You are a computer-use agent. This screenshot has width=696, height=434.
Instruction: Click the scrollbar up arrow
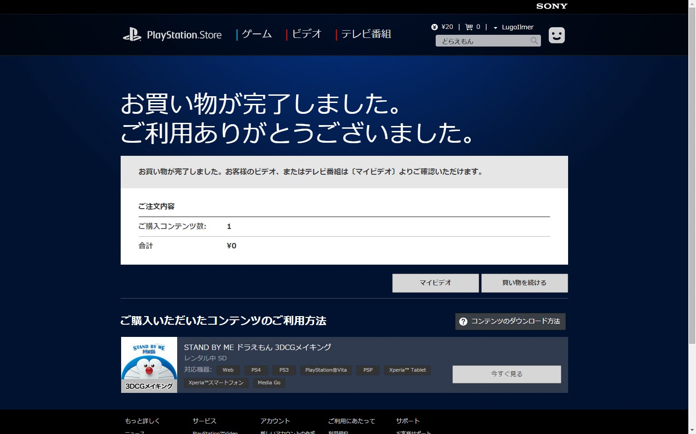(692, 4)
